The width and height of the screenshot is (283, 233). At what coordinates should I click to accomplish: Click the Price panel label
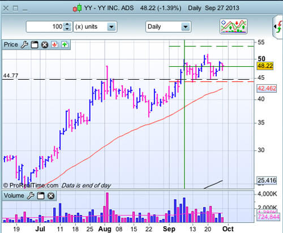[x=11, y=45]
